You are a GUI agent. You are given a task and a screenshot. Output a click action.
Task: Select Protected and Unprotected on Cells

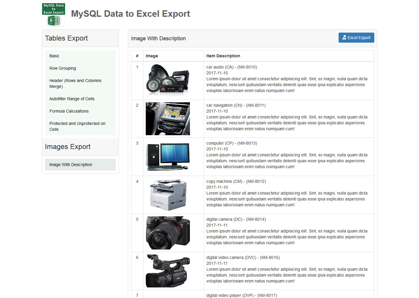[77, 126]
